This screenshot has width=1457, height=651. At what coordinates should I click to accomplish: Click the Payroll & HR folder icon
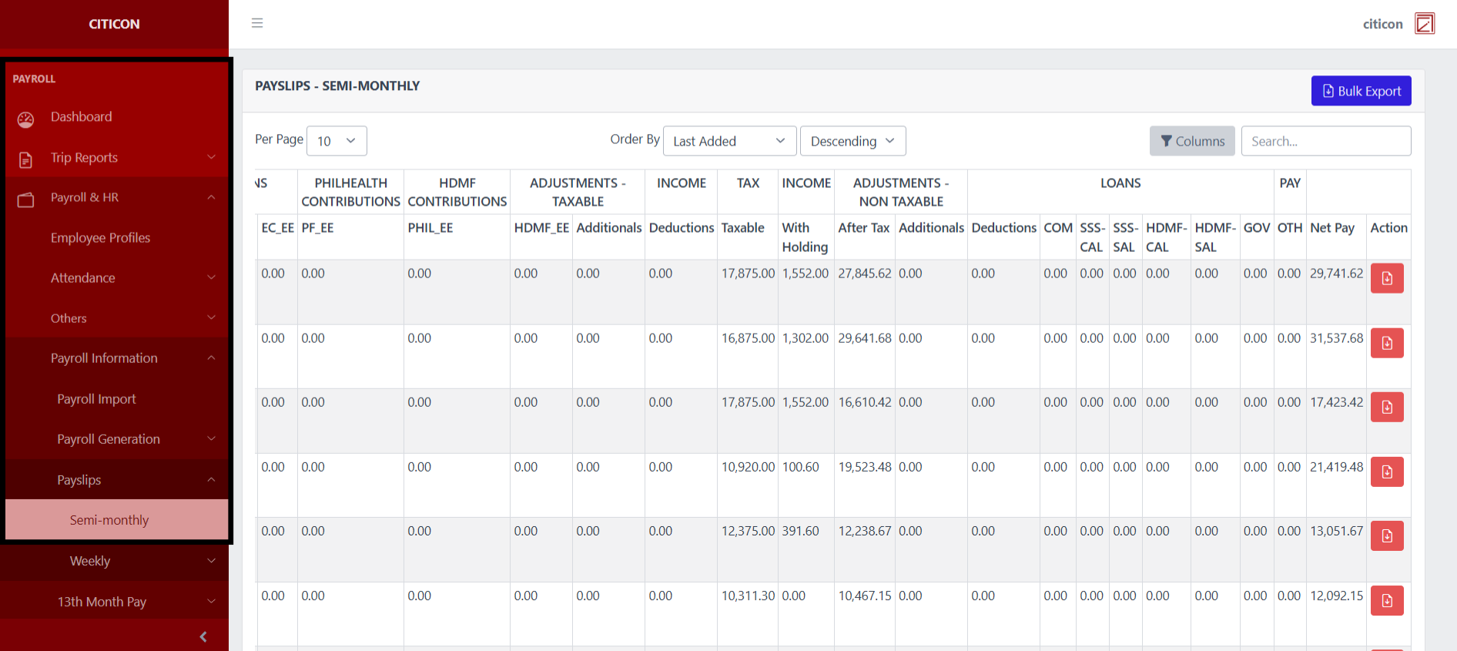pyautogui.click(x=26, y=200)
